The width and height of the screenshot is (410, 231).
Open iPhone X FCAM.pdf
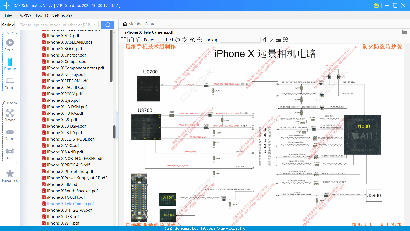65,94
